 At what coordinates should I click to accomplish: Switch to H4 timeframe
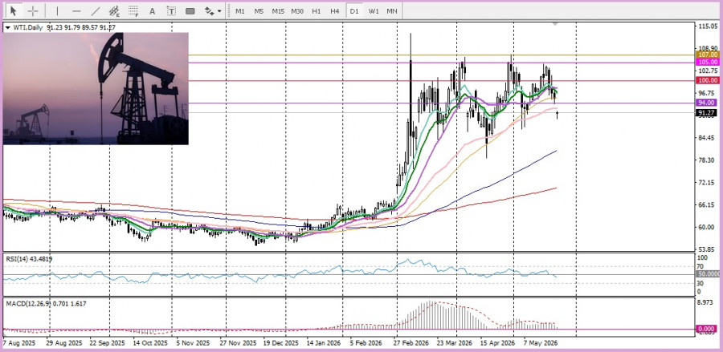coord(335,10)
